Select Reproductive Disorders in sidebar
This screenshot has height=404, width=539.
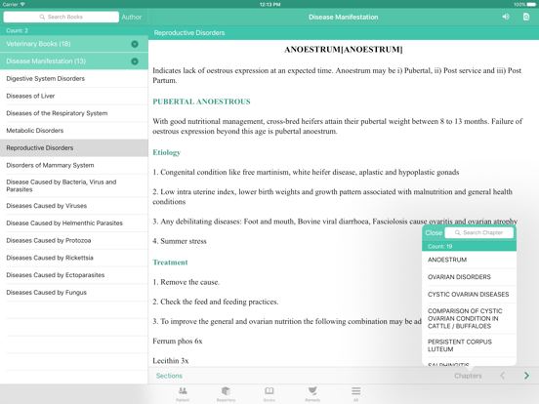click(74, 147)
